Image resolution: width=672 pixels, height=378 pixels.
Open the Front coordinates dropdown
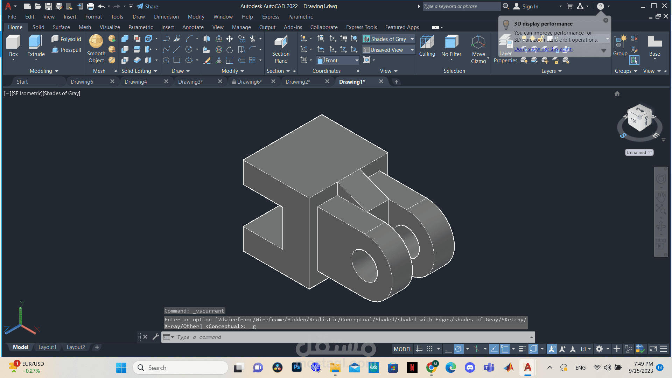pyautogui.click(x=357, y=61)
